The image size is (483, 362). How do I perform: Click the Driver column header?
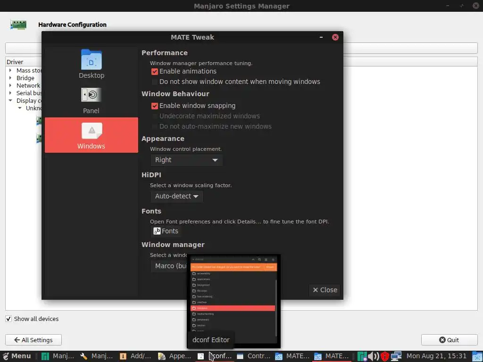tap(24, 62)
